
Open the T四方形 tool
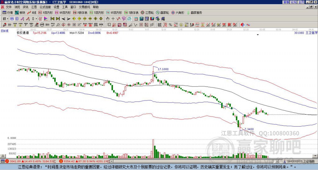[x=97, y=12]
